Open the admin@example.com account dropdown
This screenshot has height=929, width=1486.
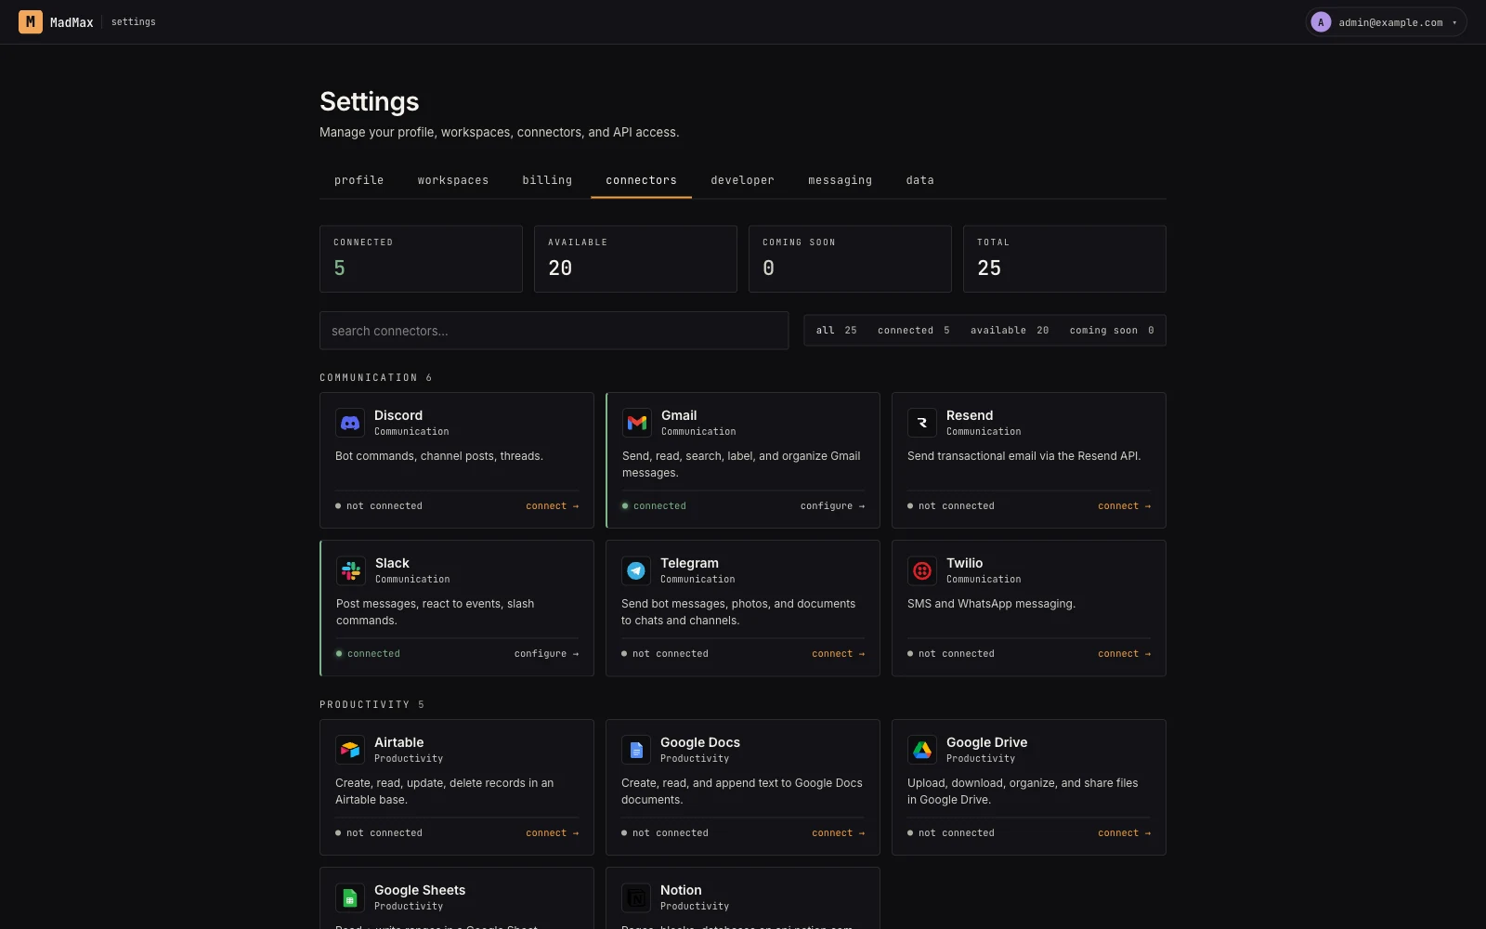(x=1386, y=22)
